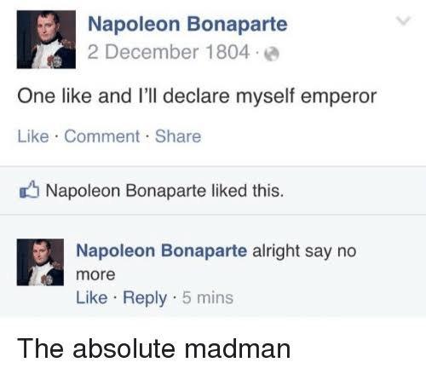Click Comment under the post
This screenshot has height=374, width=426.
[x=102, y=136]
